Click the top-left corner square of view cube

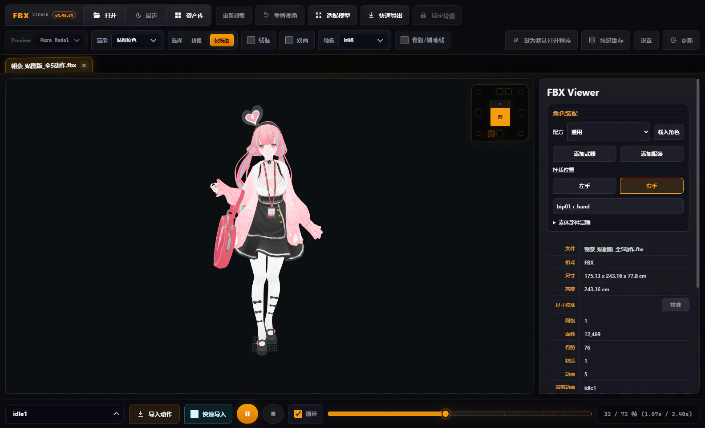pyautogui.click(x=479, y=92)
